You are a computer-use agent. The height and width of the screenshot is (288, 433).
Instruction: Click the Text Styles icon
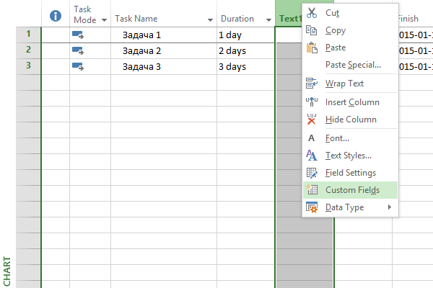pos(312,155)
